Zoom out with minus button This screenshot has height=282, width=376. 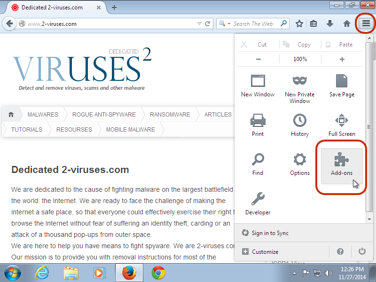click(x=258, y=59)
